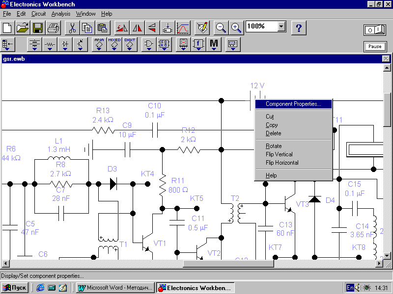Screen dimensions: 393x294
Task: Open the Diodes parts bin
Action: pos(65,45)
